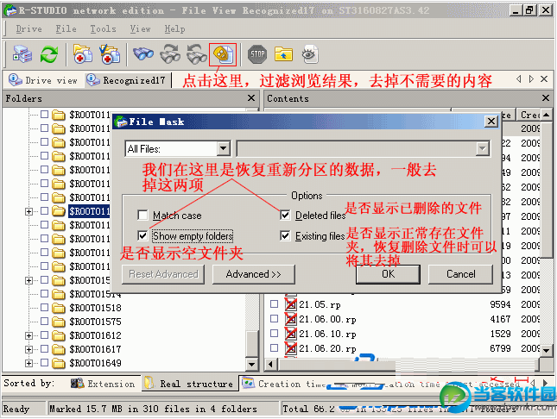Expand the $ROOT01617 folder node
This screenshot has height=419, width=557.
pyautogui.click(x=29, y=349)
